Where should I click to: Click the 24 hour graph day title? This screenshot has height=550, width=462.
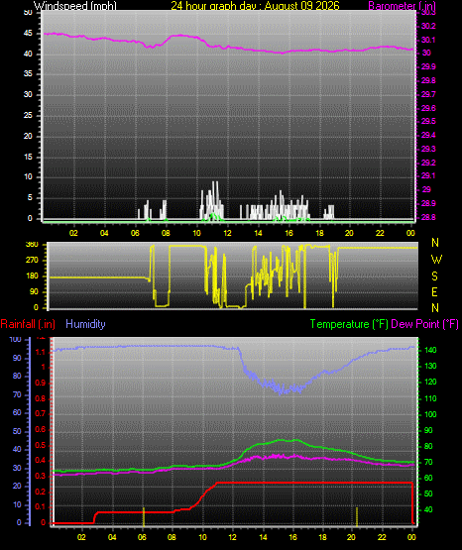point(256,6)
